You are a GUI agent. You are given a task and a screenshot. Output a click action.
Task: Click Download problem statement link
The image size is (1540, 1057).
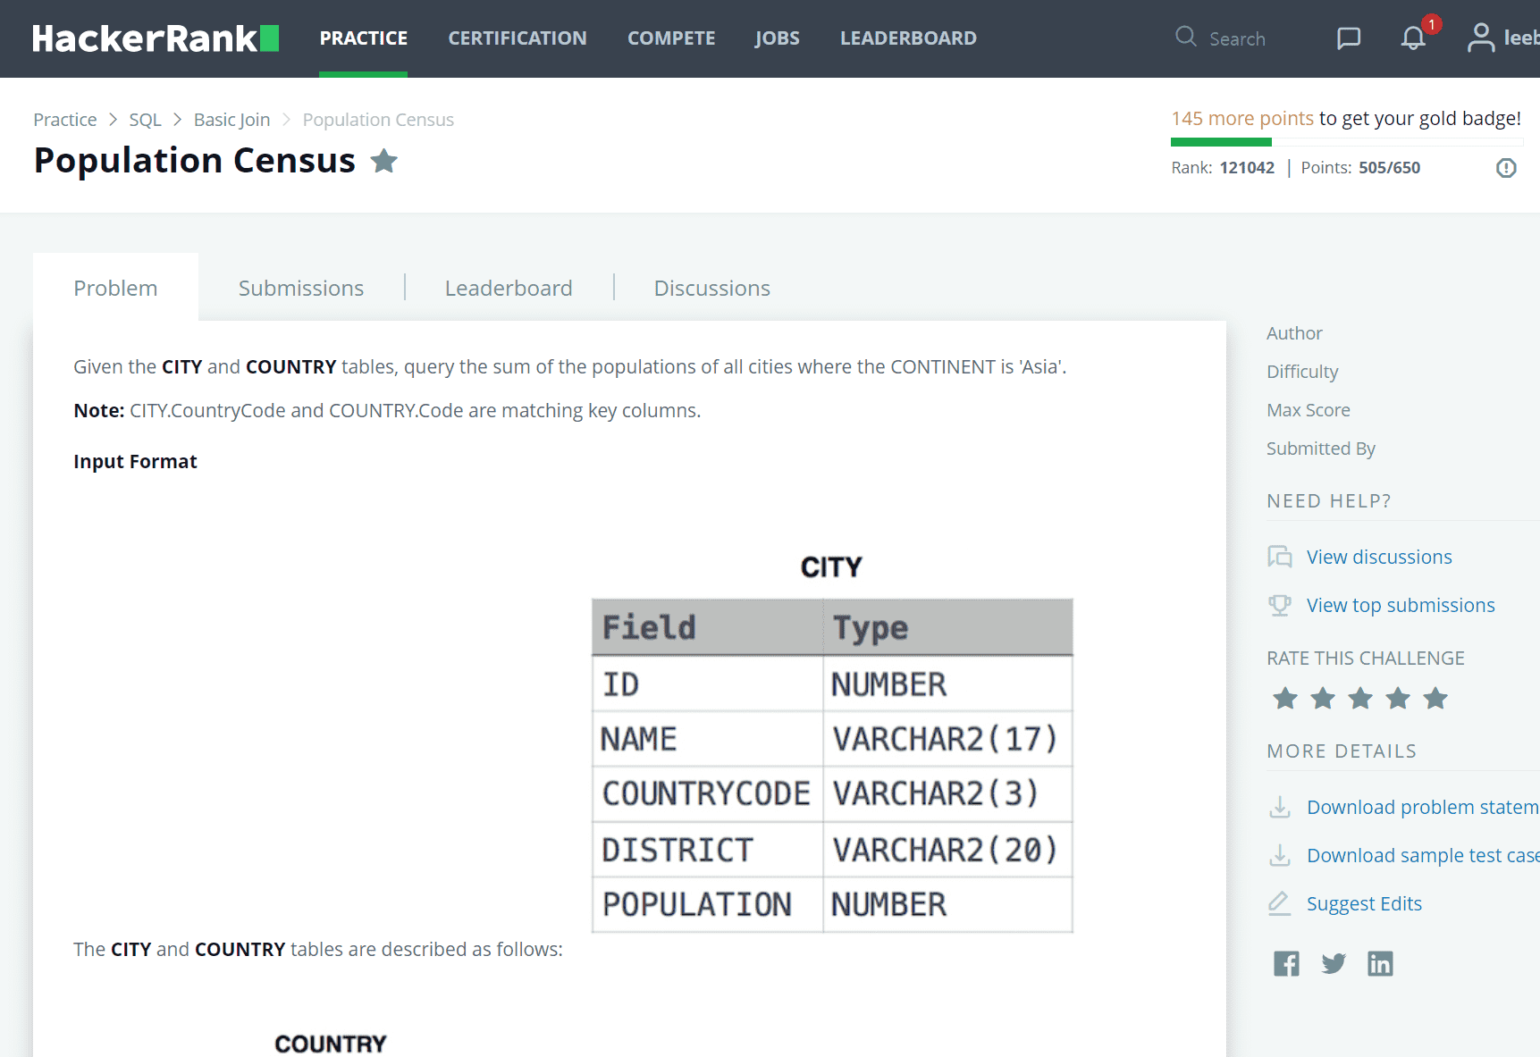click(x=1423, y=807)
